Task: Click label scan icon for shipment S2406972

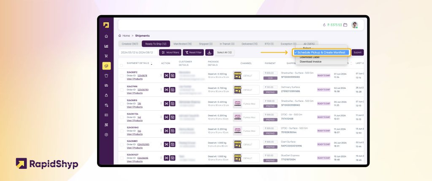Action: (x=166, y=75)
